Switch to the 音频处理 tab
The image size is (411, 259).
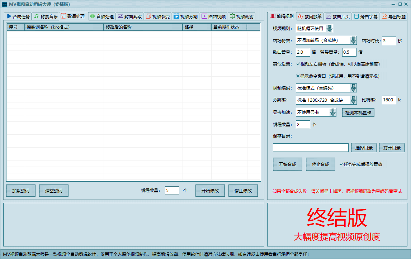pos(102,16)
